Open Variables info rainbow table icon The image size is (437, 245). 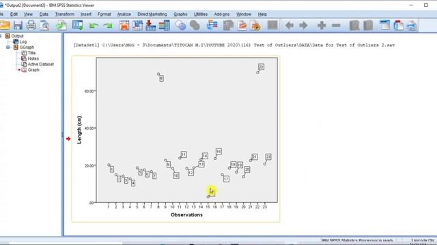[x=164, y=26]
